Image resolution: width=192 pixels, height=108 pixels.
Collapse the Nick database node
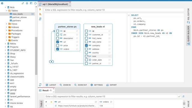point(5,7)
